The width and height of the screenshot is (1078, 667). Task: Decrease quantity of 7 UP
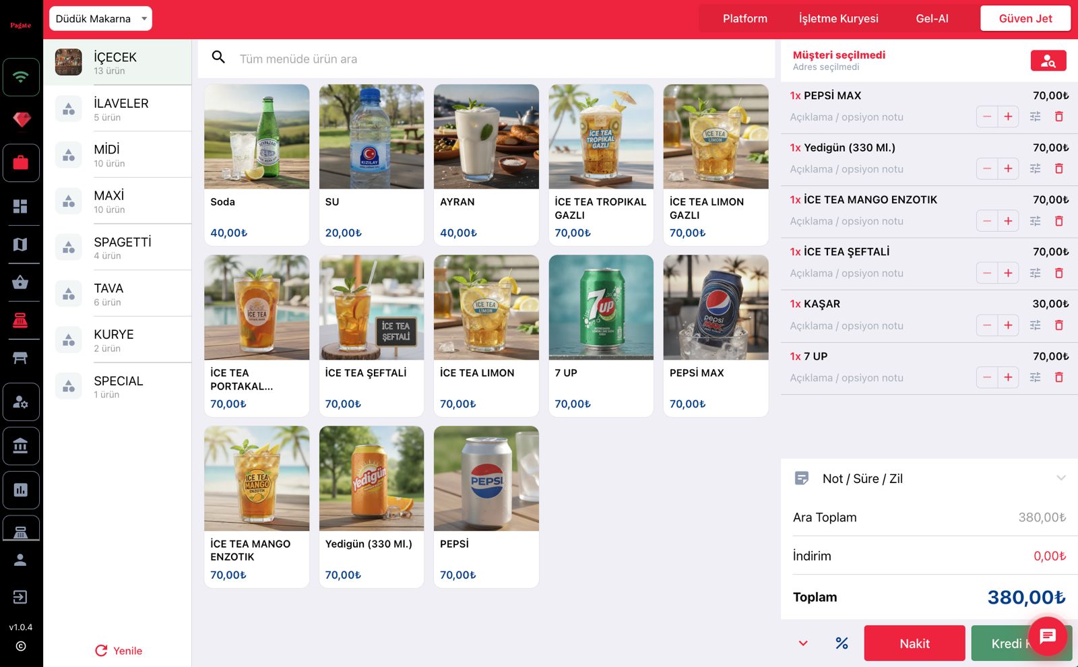[x=987, y=377]
